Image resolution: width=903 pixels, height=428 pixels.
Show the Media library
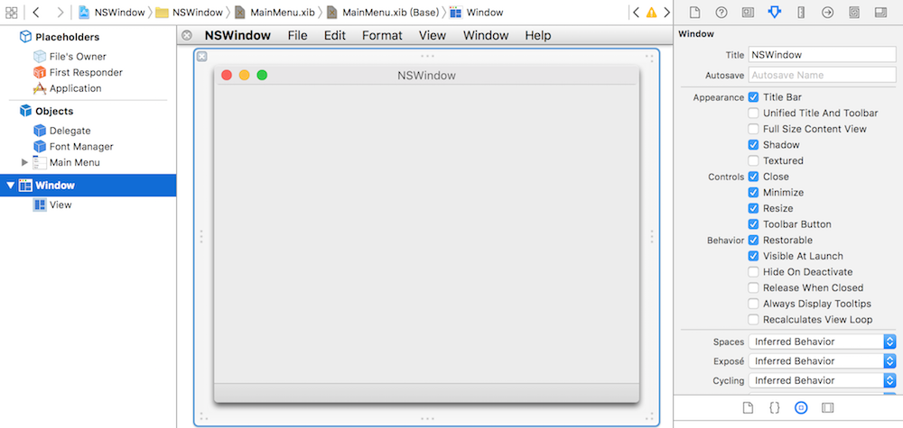click(827, 408)
